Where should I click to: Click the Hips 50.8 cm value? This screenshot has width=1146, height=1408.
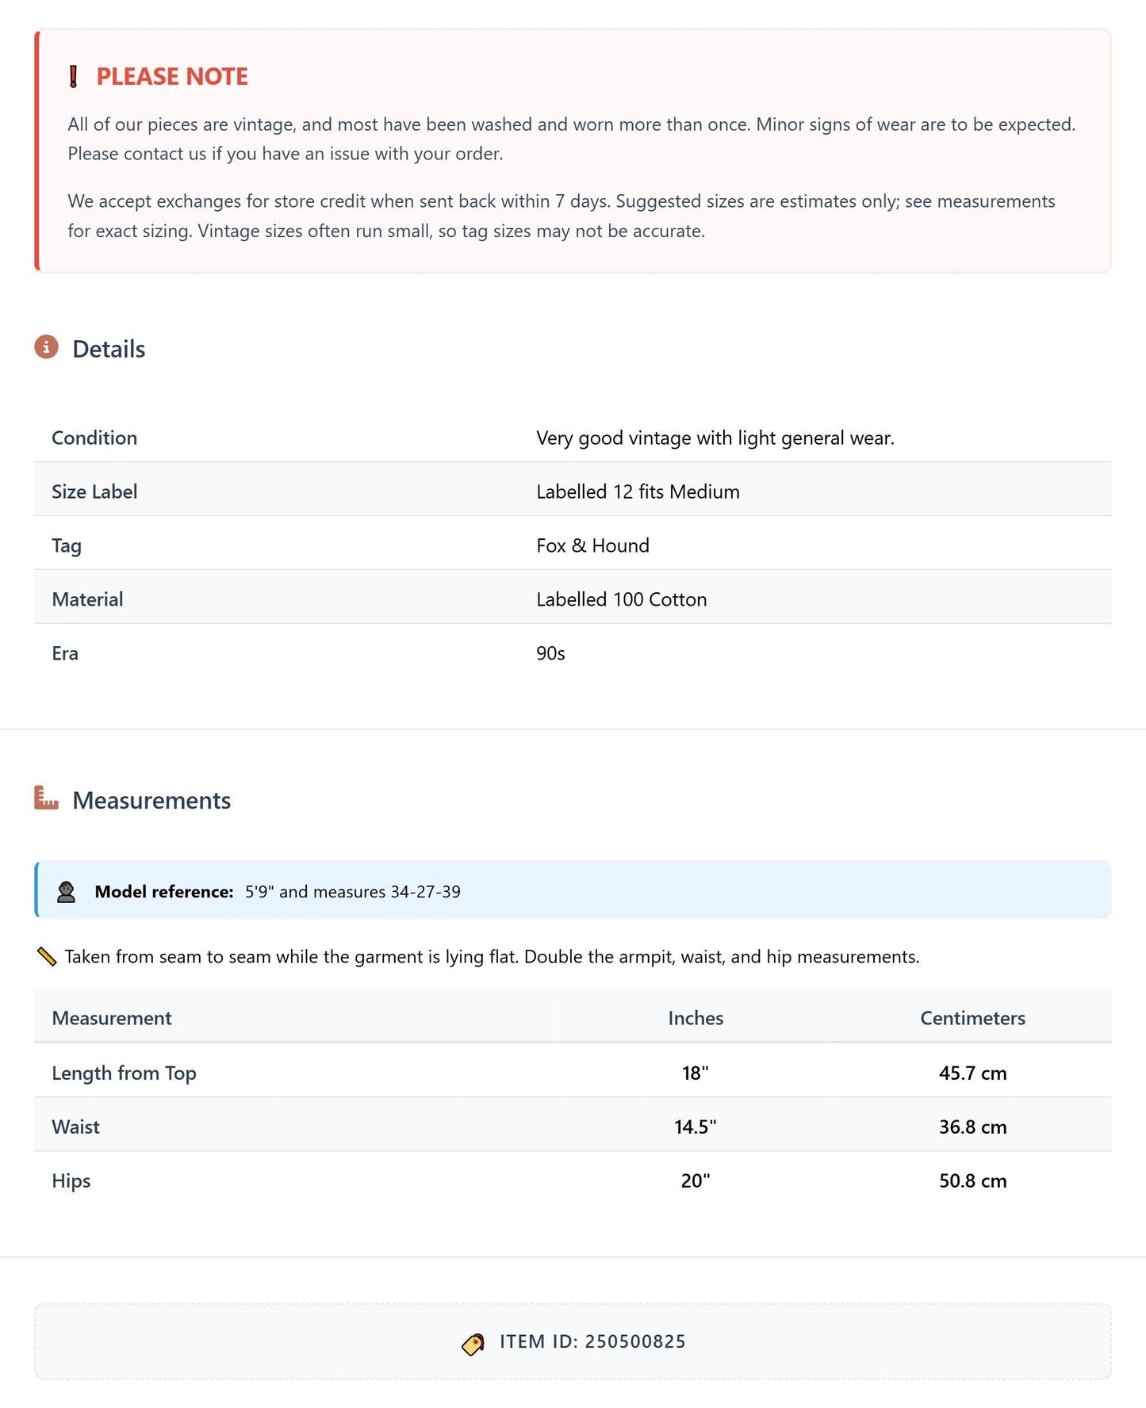(972, 1180)
